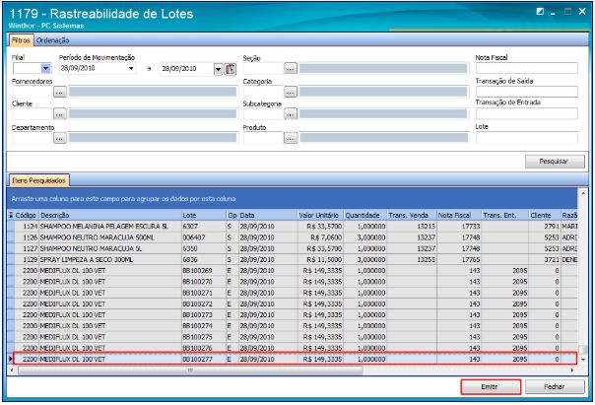Click the R$ 11,5000 unit value cell
The image size is (595, 405).
320,259
